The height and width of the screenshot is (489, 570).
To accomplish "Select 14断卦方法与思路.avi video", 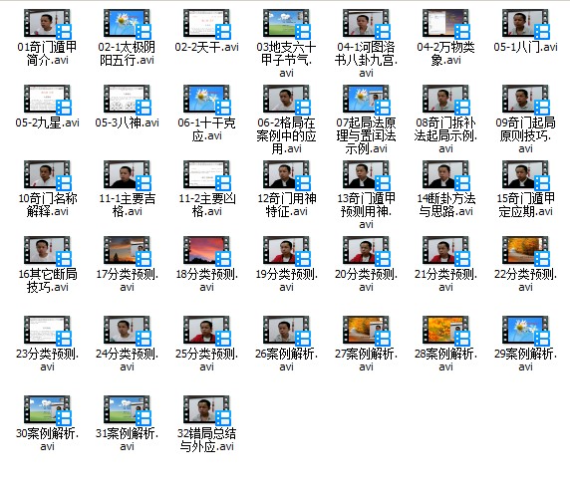I will tap(446, 175).
